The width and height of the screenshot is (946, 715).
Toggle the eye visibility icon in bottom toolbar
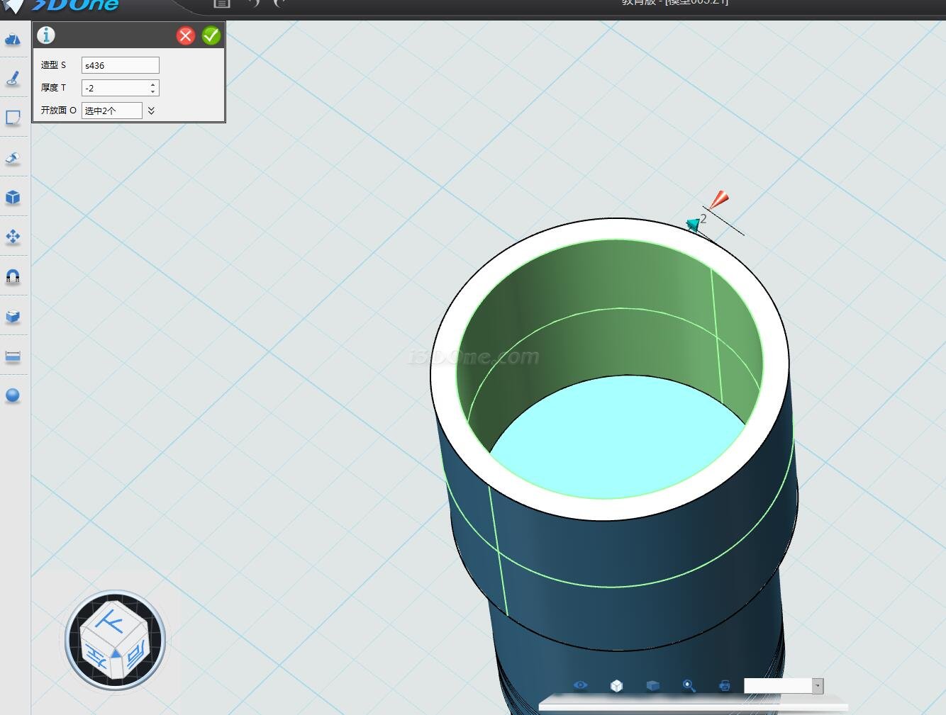581,685
